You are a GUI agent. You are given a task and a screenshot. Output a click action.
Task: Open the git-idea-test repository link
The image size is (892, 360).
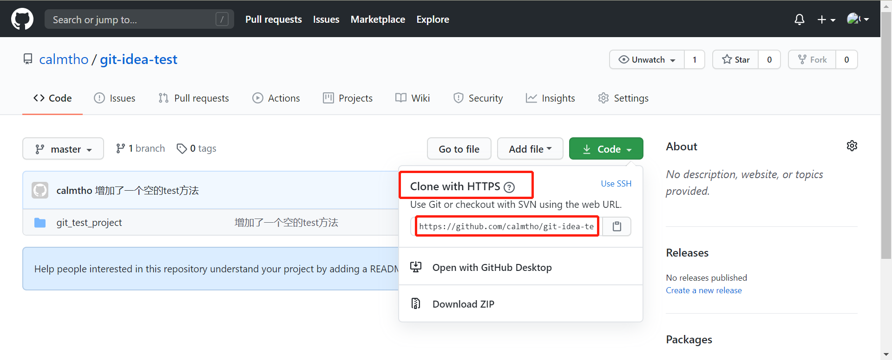click(138, 59)
